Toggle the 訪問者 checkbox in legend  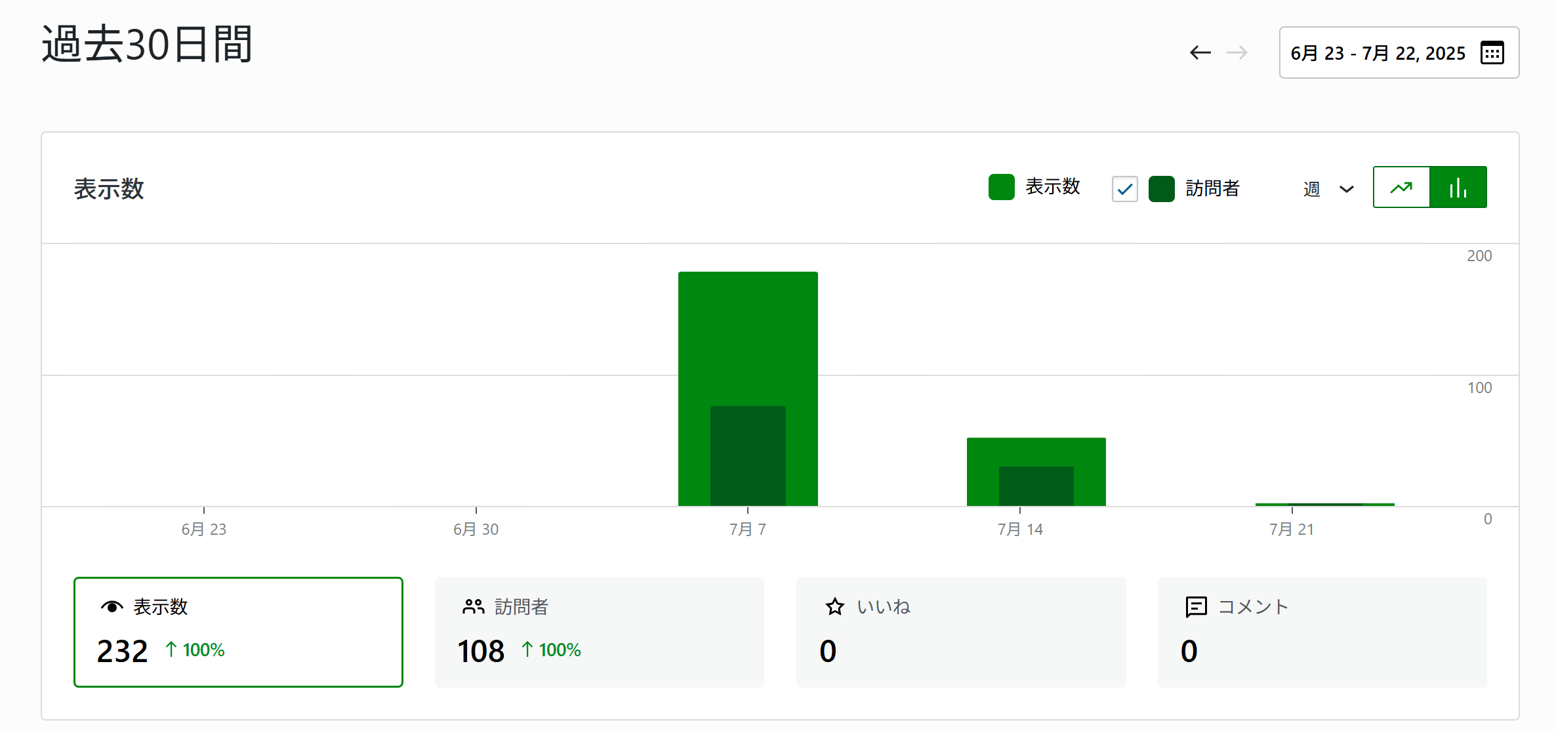point(1124,190)
